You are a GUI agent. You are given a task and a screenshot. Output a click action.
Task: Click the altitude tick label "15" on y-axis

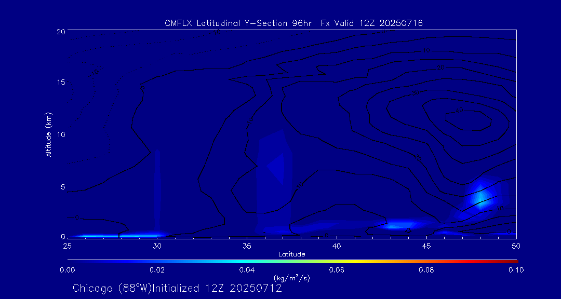click(x=61, y=82)
